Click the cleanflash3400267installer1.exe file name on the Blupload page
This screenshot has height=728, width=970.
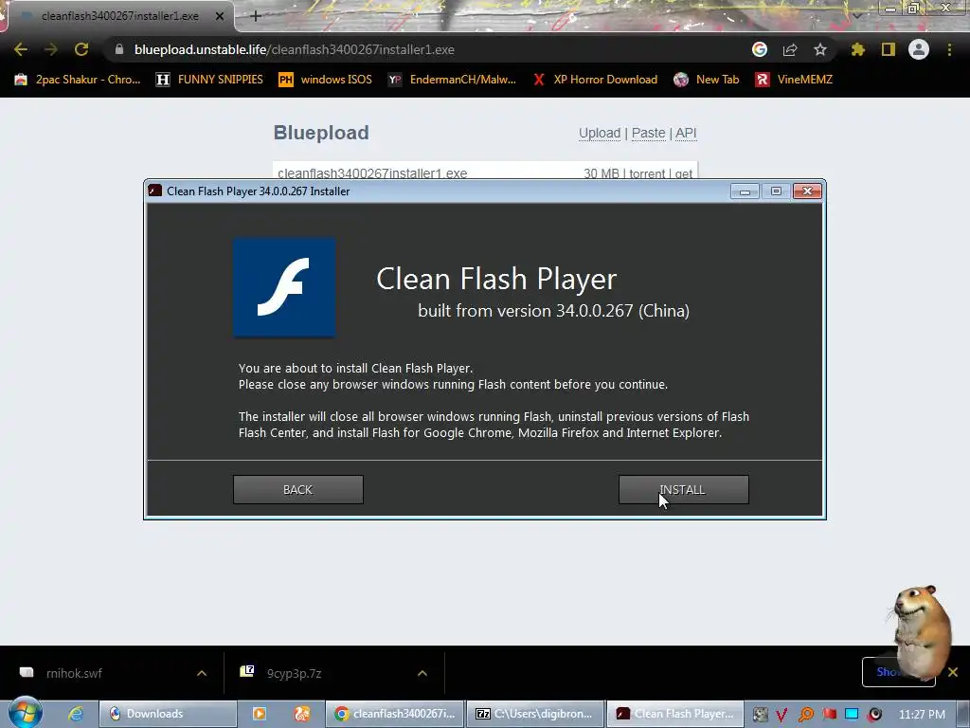[372, 173]
